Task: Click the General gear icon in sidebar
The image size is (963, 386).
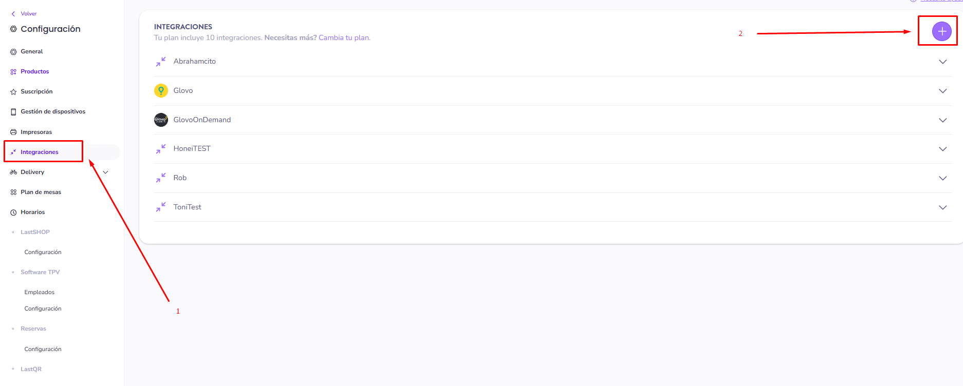Action: click(13, 52)
